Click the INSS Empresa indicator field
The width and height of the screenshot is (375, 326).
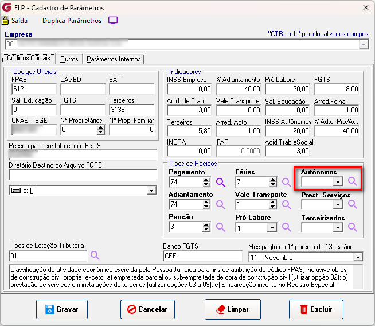click(189, 89)
